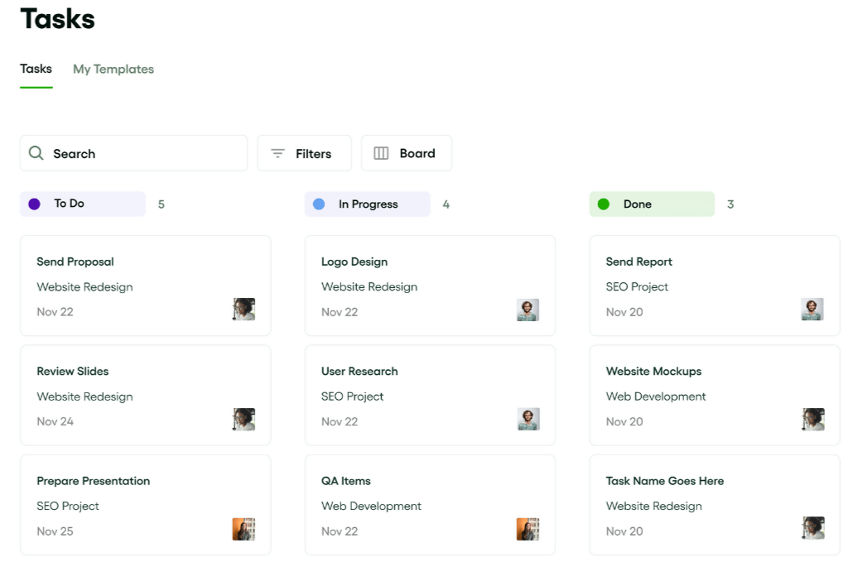Select the Tasks tab

(36, 69)
